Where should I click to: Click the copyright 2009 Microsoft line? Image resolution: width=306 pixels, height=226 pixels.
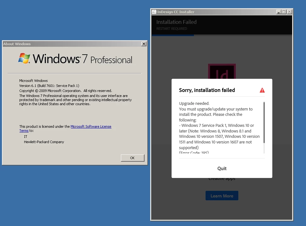pyautogui.click(x=65, y=91)
